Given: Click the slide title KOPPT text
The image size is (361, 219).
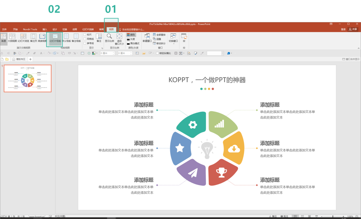Looking at the screenshot, I should pos(207,80).
